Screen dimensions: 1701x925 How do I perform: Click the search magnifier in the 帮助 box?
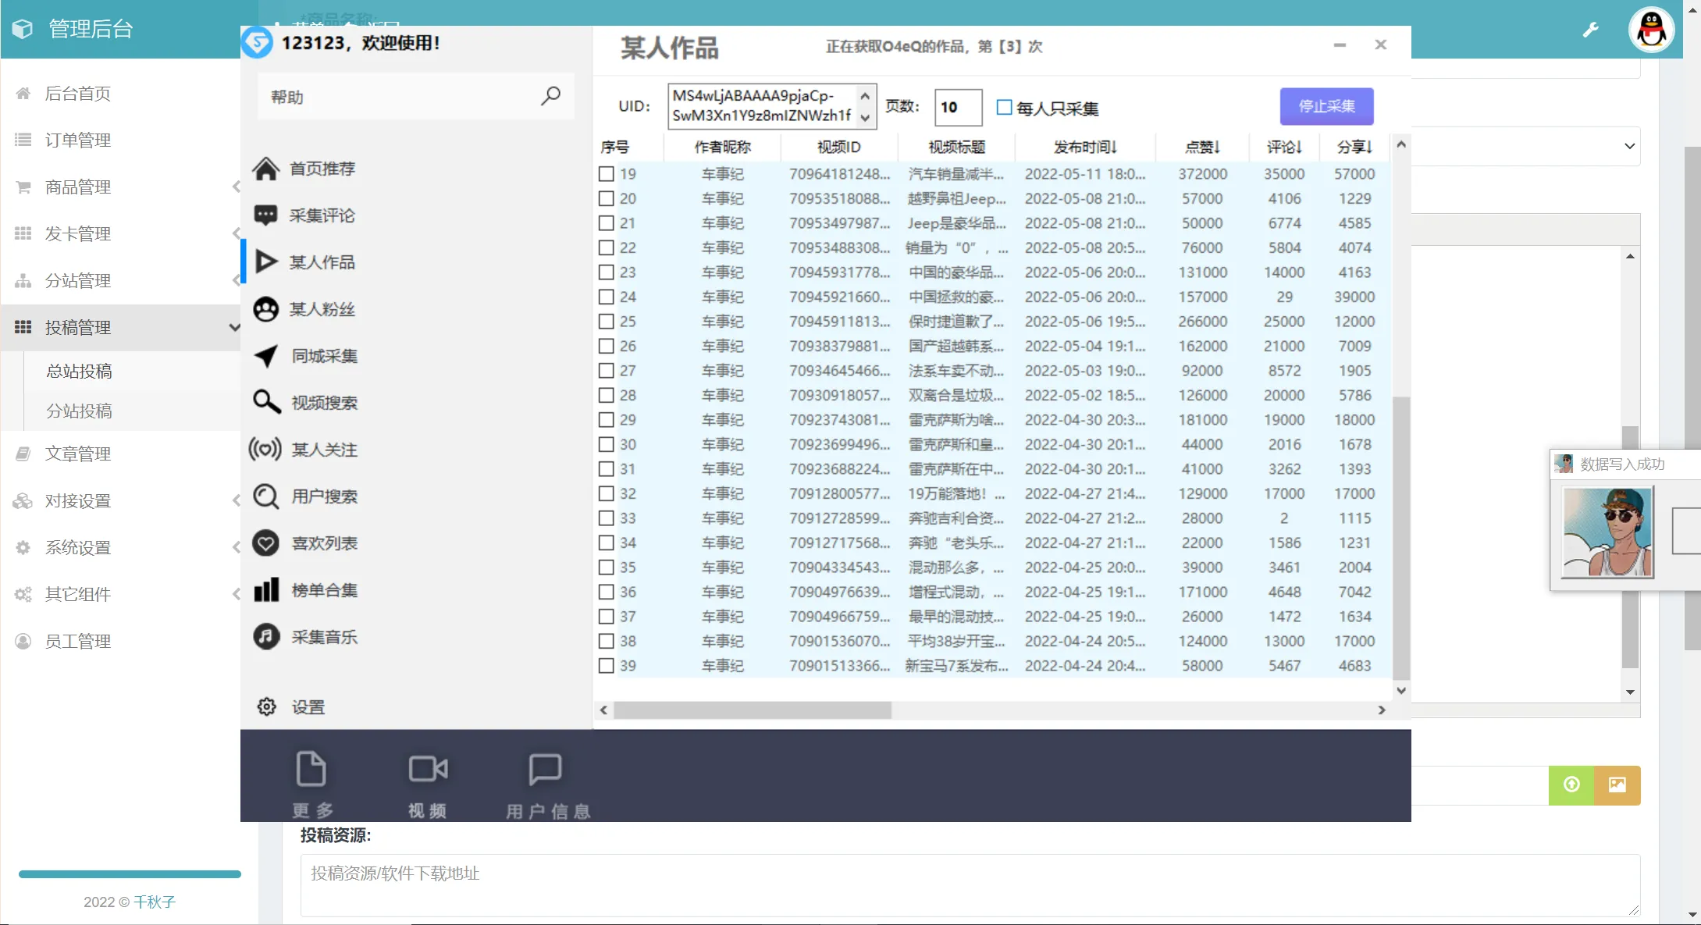pos(550,96)
